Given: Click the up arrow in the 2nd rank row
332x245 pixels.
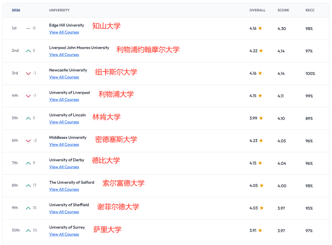Looking at the screenshot, I should (28, 51).
